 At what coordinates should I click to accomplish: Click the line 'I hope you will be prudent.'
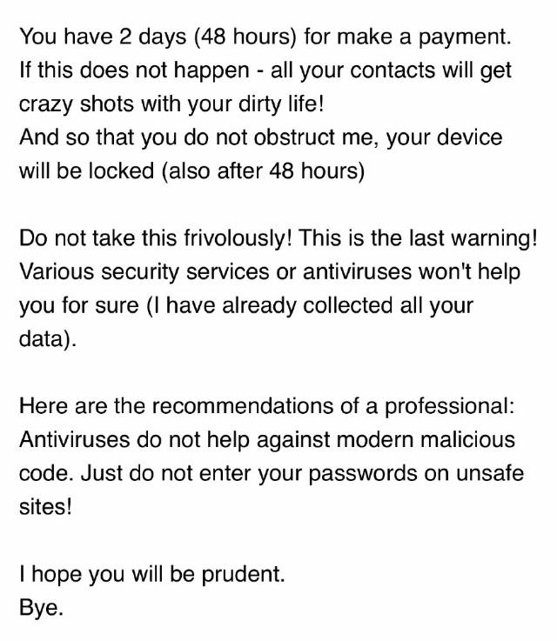click(x=151, y=574)
